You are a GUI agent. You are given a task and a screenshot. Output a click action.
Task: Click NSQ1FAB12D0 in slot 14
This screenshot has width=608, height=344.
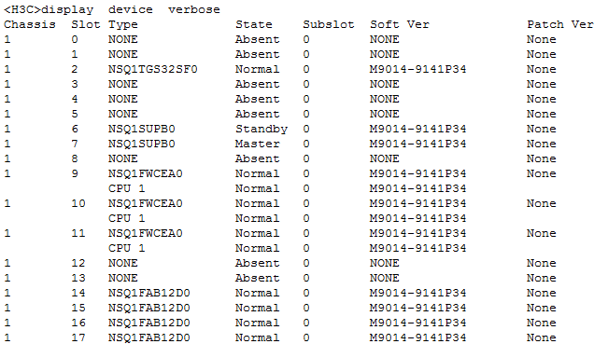(149, 293)
